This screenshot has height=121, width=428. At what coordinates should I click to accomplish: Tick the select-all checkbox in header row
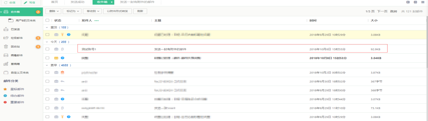point(48,20)
